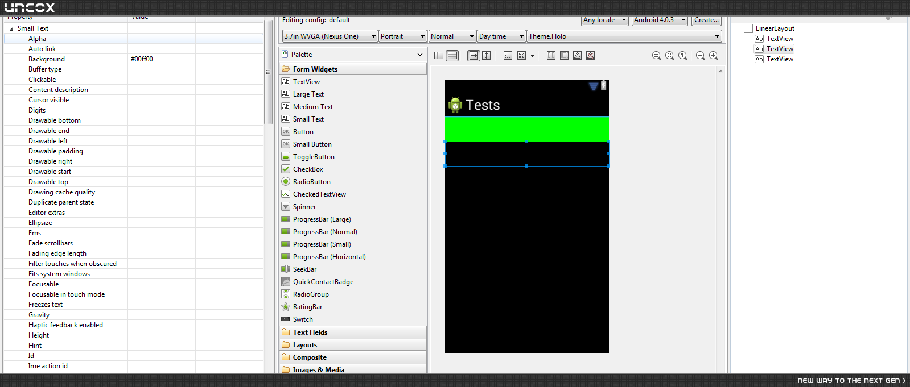This screenshot has width=910, height=387.
Task: Open the Layouts palette section
Action: 353,345
